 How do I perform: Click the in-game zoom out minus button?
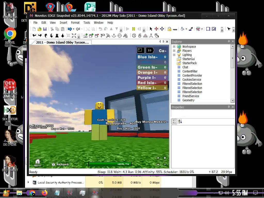click(x=165, y=164)
